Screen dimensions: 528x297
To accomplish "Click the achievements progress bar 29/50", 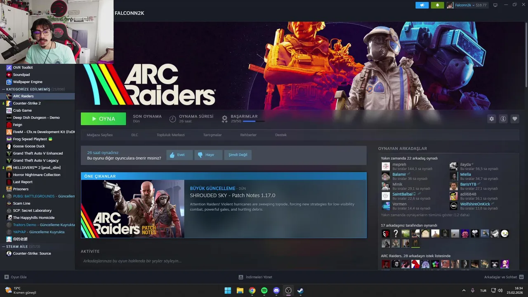I will pos(255,121).
